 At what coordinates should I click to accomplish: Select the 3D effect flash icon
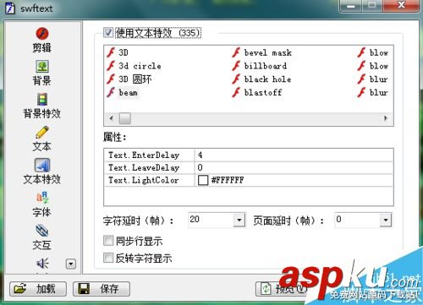click(111, 52)
